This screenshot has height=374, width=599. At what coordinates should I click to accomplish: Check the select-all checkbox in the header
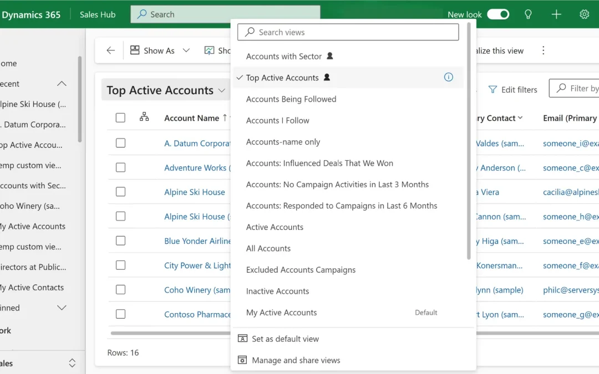(x=120, y=117)
